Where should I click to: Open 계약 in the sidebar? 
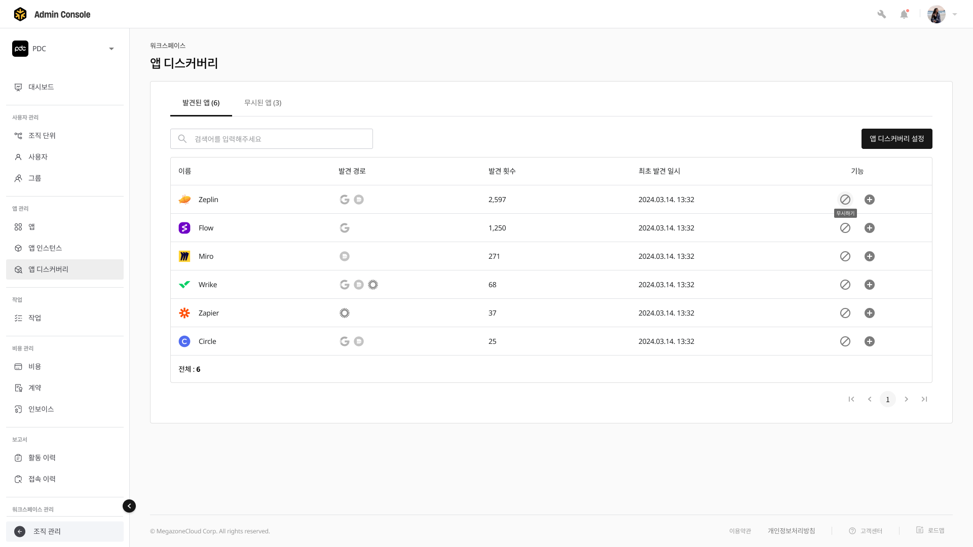coord(65,388)
